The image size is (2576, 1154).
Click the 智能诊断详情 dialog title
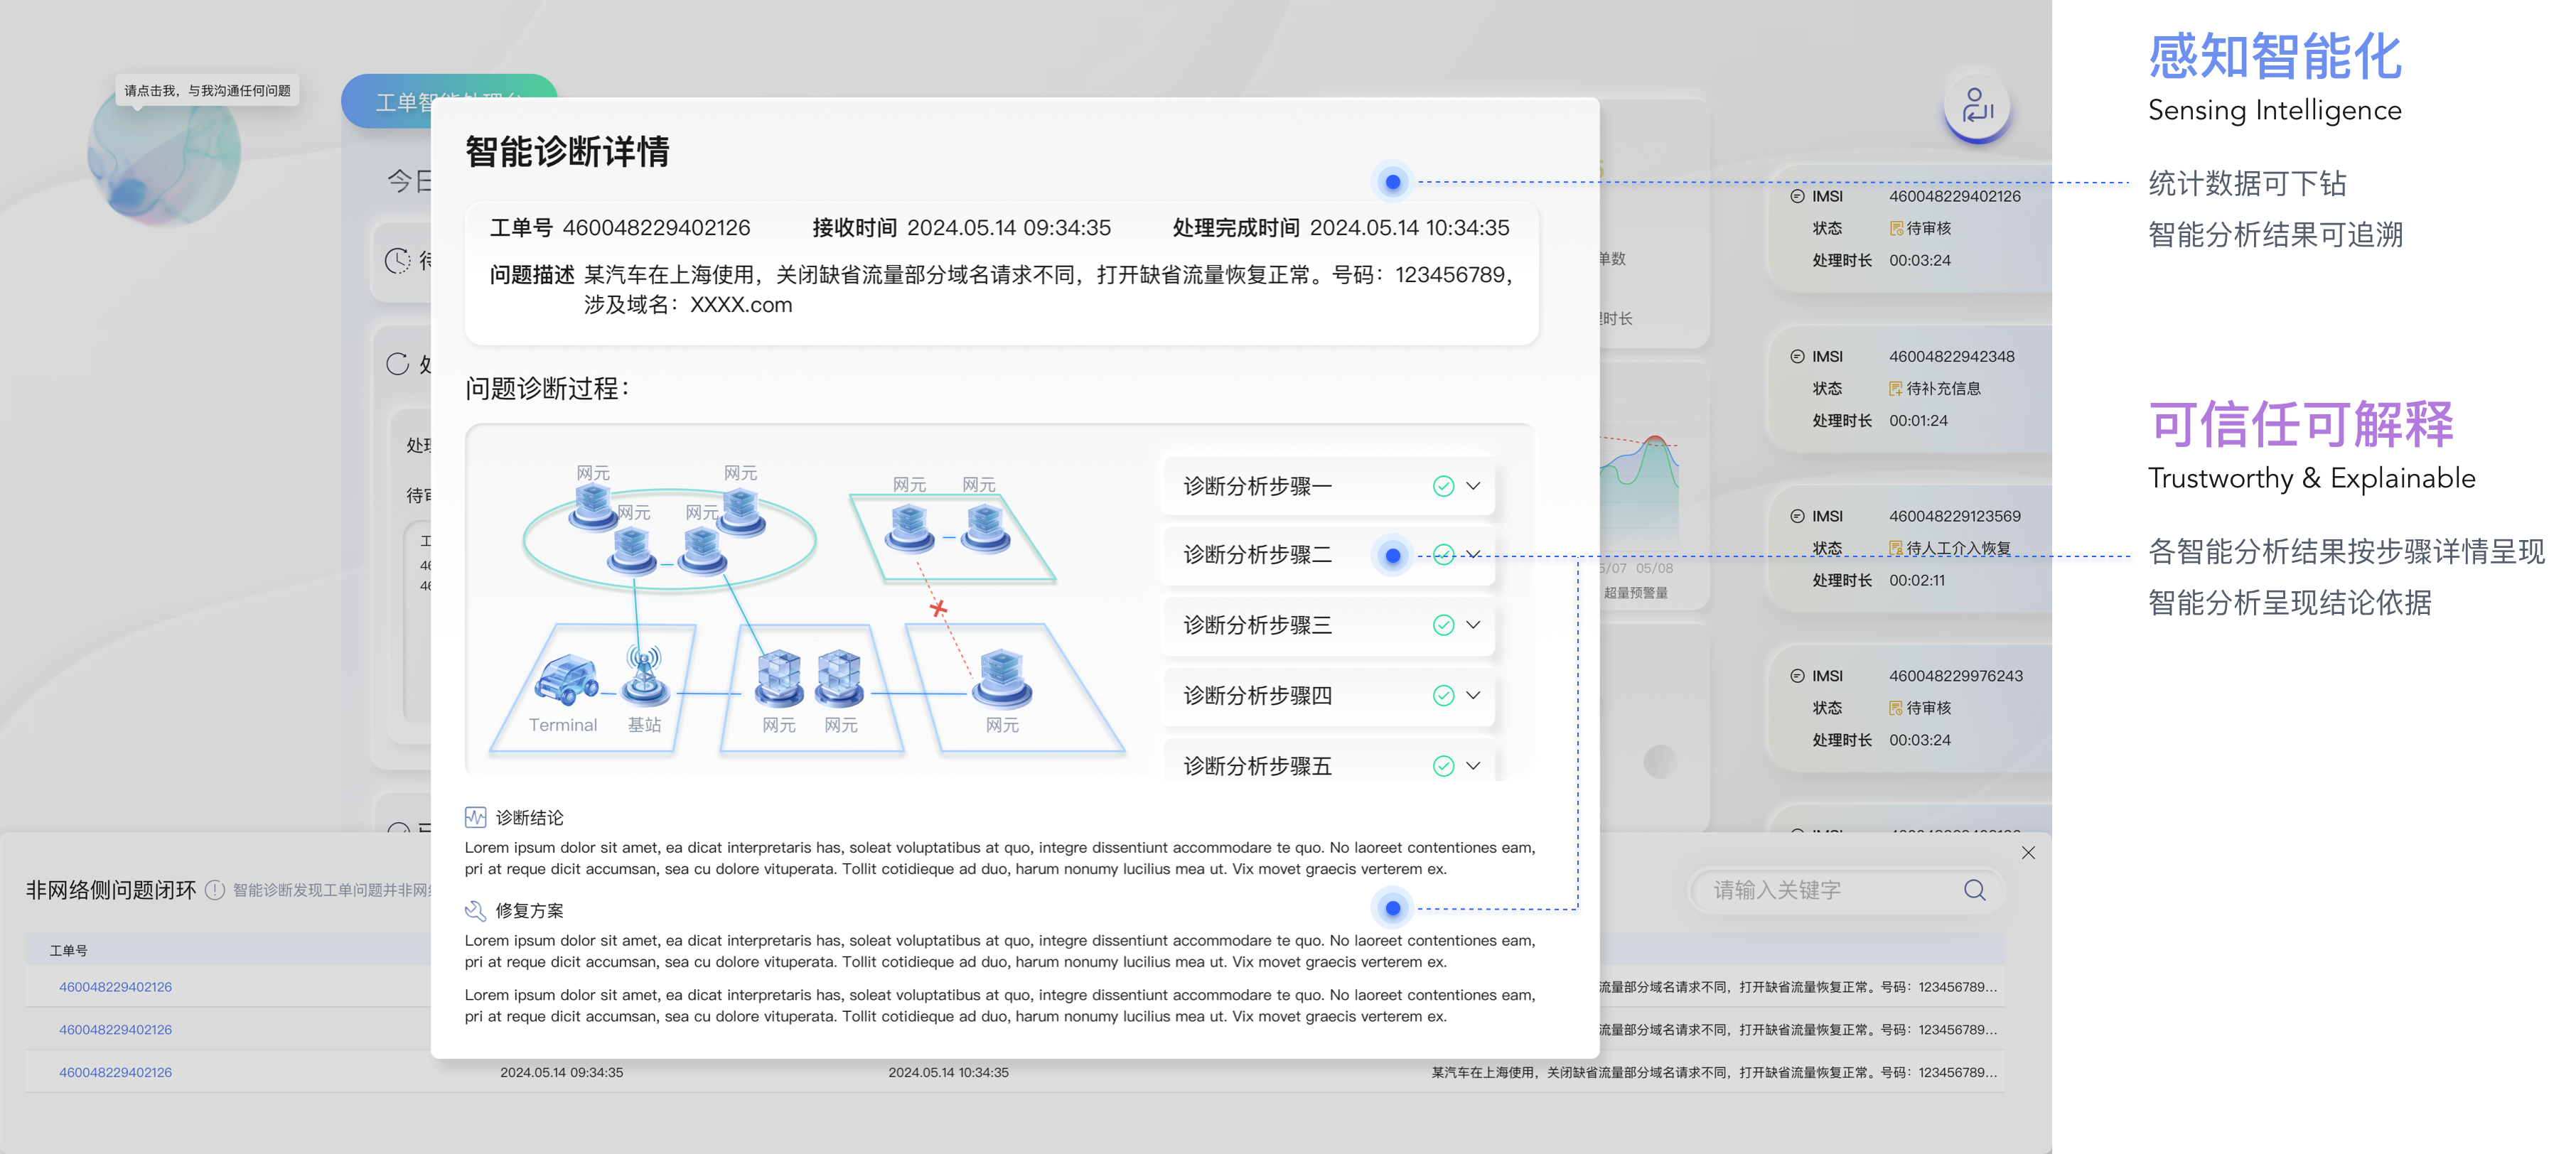[567, 151]
